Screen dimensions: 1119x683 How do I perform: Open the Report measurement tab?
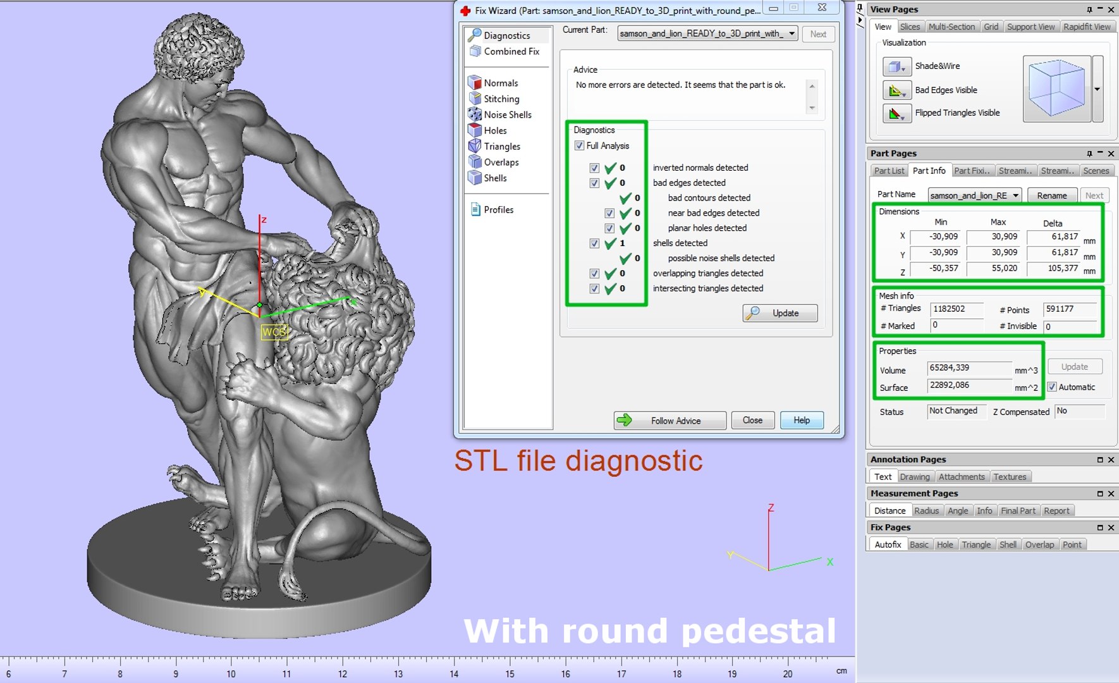tap(1056, 510)
